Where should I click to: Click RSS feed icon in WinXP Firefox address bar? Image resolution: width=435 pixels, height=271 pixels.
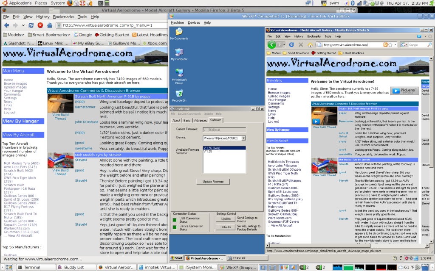386,44
